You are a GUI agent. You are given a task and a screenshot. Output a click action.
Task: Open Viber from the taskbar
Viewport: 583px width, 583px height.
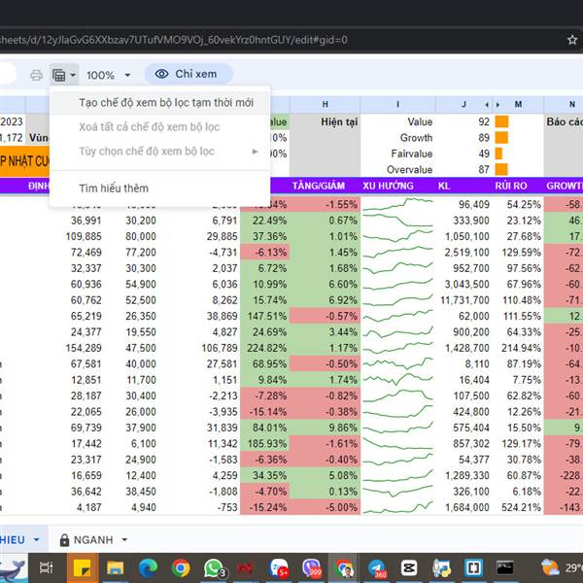pyautogui.click(x=312, y=567)
